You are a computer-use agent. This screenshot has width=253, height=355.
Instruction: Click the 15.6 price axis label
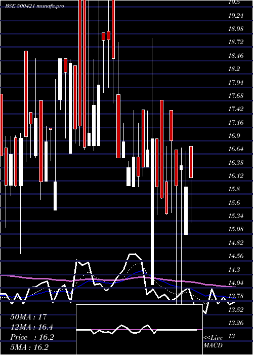(x=234, y=202)
